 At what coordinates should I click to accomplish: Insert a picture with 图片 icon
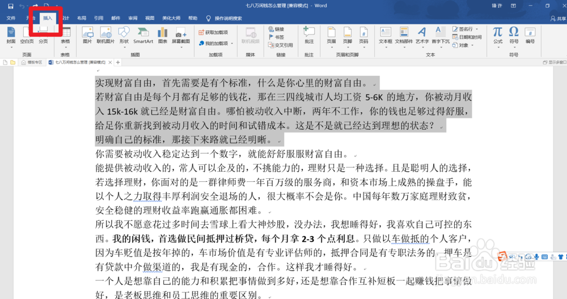[87, 35]
